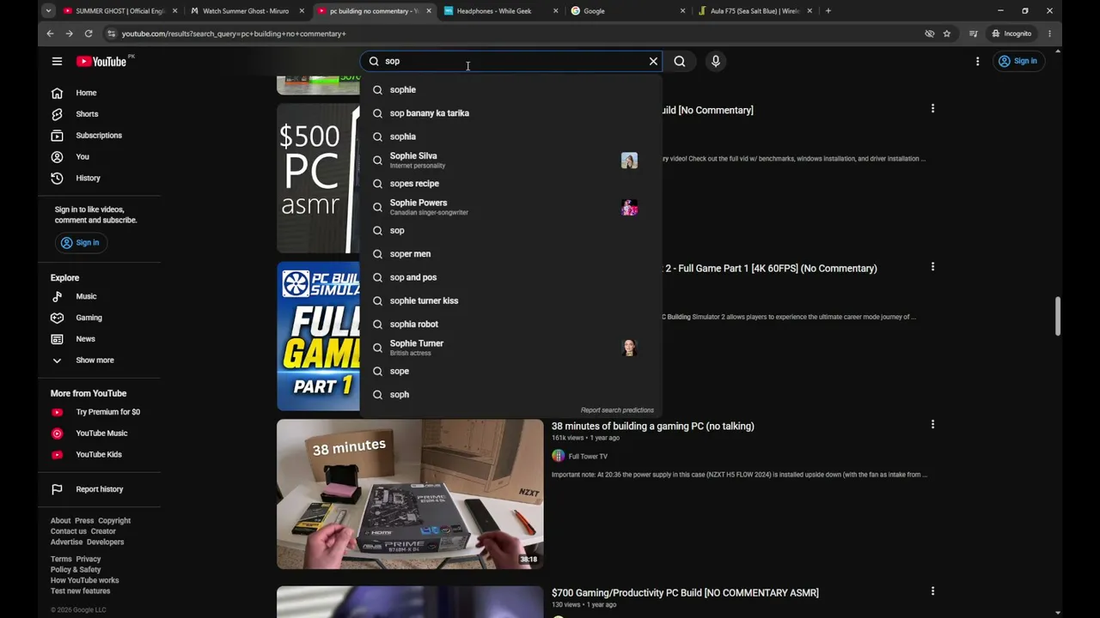Open YouTube settings three-dot menu

tap(977, 61)
